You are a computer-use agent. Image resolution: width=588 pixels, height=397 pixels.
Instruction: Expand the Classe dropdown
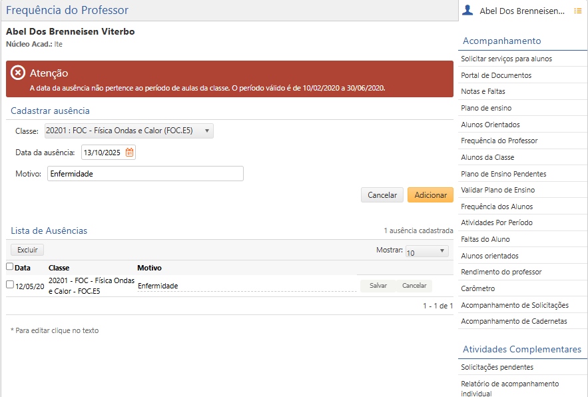[x=129, y=131]
